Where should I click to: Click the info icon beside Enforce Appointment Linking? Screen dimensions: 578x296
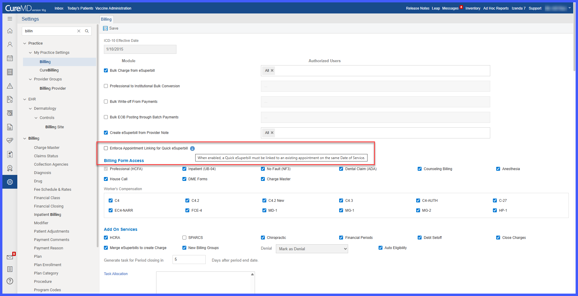[x=193, y=148]
